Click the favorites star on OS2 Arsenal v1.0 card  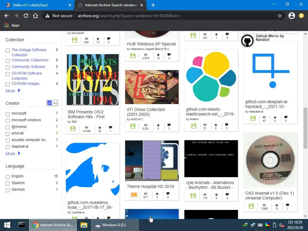277,205
